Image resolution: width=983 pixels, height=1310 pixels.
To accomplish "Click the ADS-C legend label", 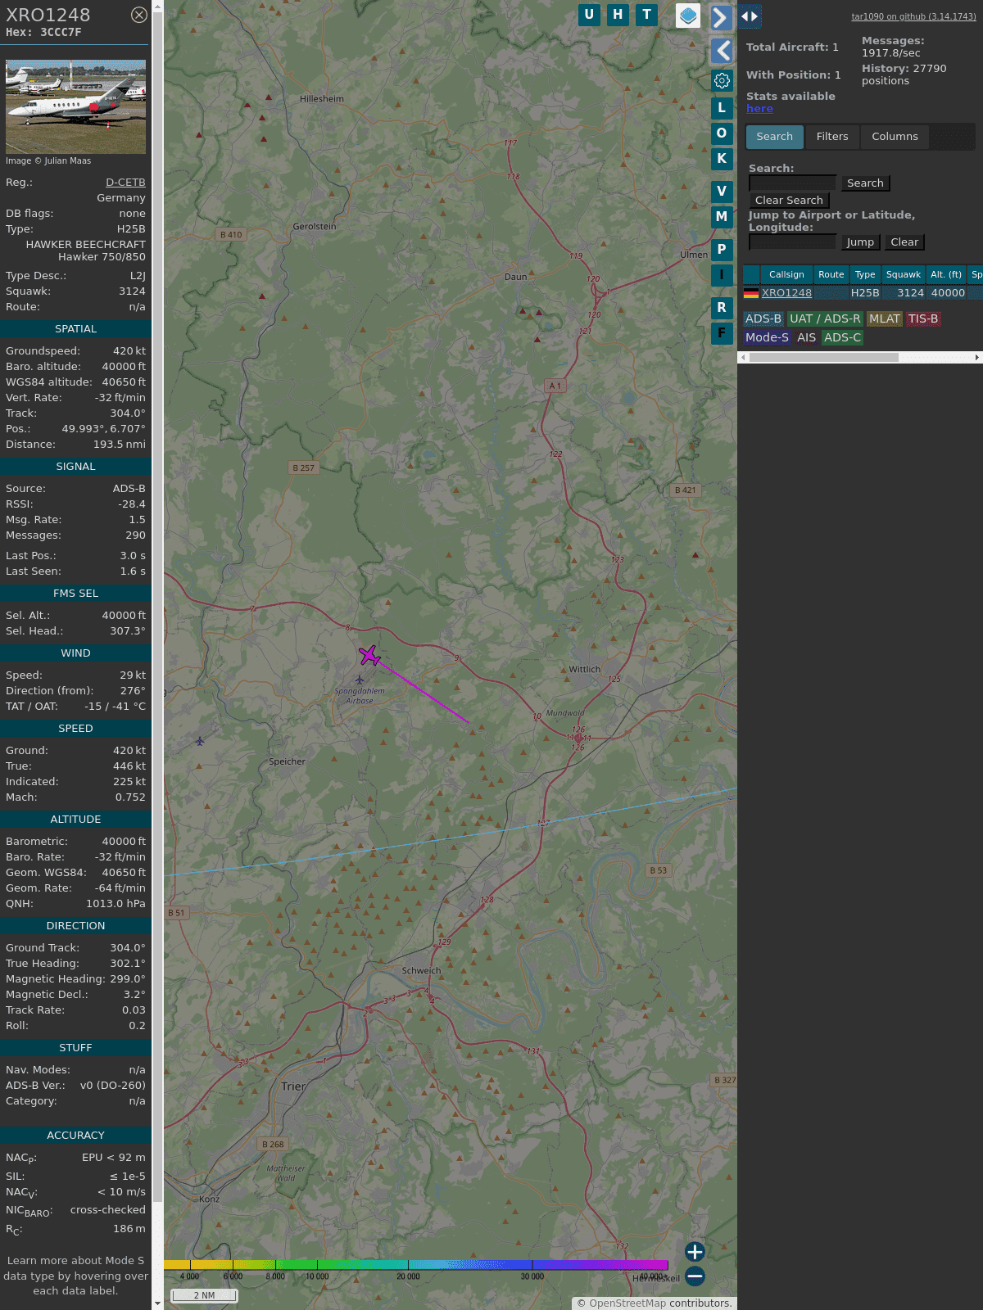I will coord(842,338).
